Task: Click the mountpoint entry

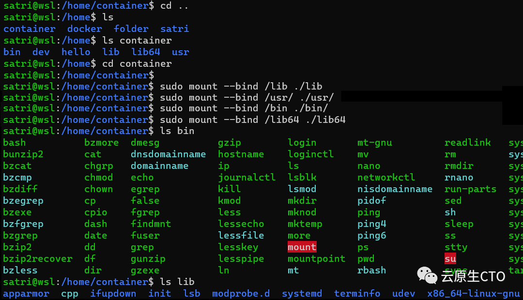Action: [x=317, y=259]
